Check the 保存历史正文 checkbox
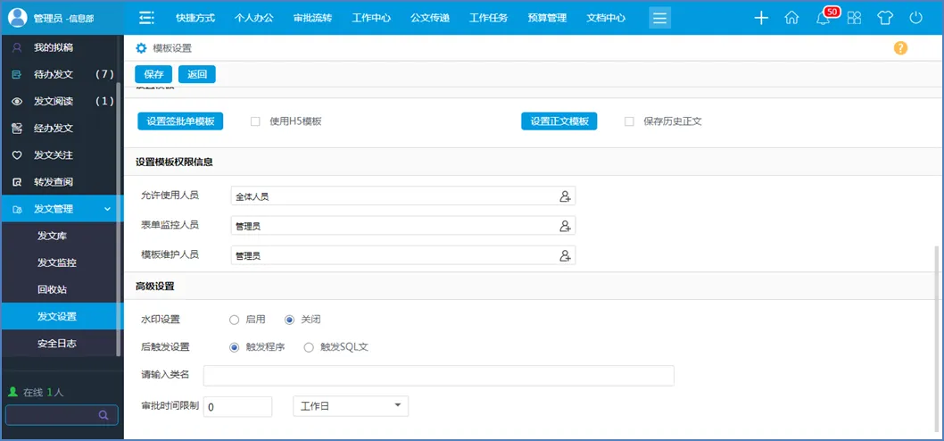Screen dimensions: 944x441 [x=629, y=121]
